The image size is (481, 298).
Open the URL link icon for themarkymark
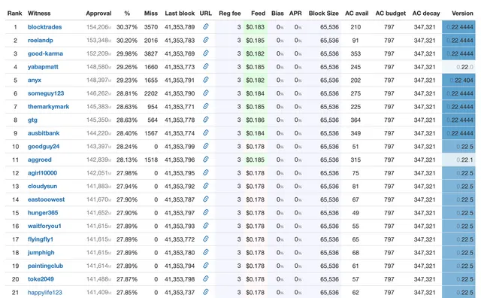coord(206,106)
